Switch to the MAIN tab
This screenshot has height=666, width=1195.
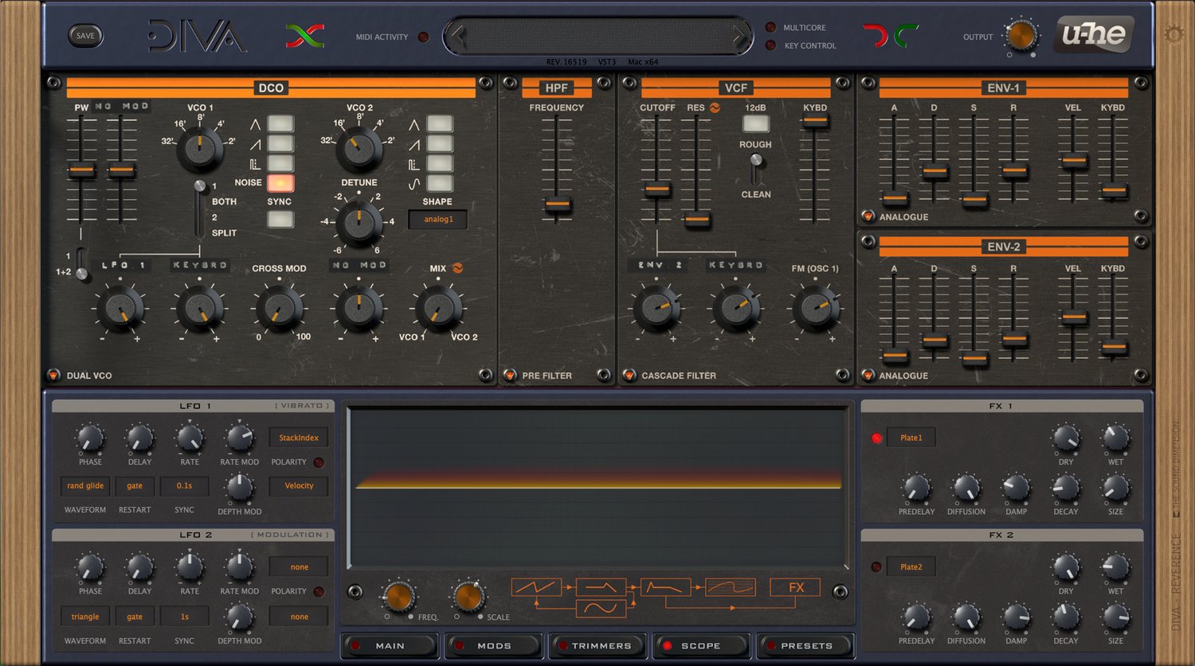tap(390, 645)
